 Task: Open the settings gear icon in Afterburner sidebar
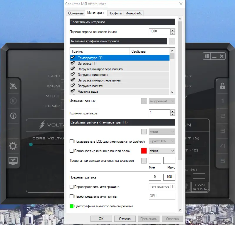13,146
